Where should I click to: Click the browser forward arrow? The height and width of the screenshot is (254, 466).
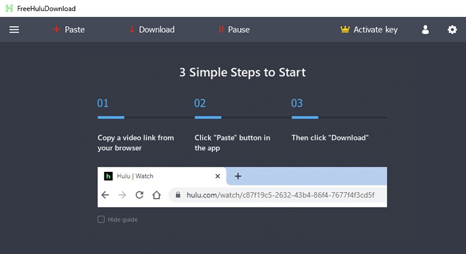pyautogui.click(x=122, y=195)
